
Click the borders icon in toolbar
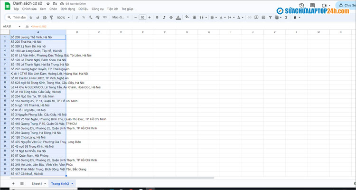click(195, 18)
